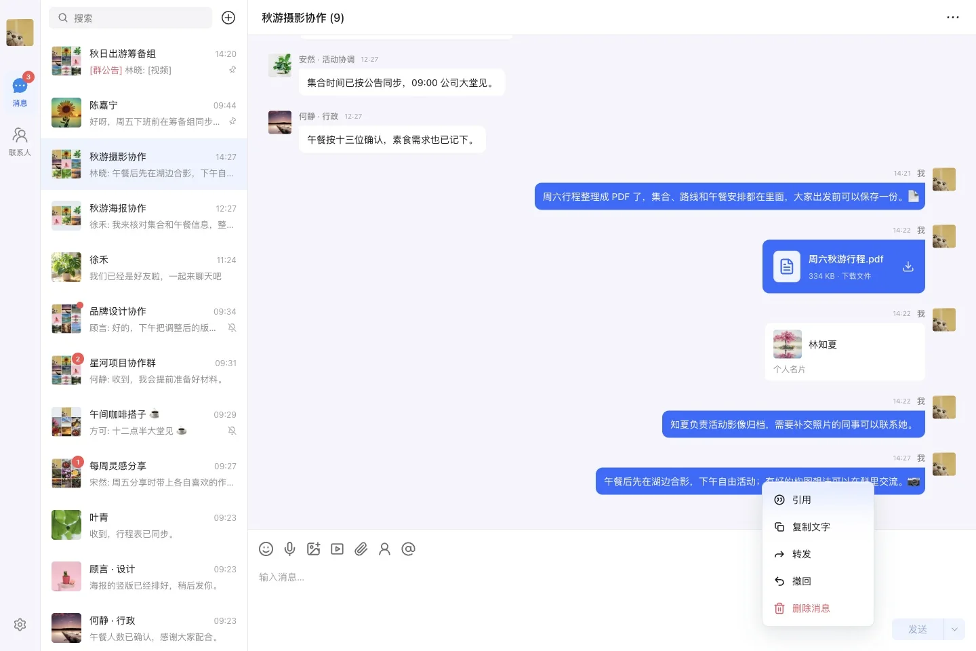Open the 消息 messages tab
The width and height of the screenshot is (976, 651).
(x=20, y=92)
